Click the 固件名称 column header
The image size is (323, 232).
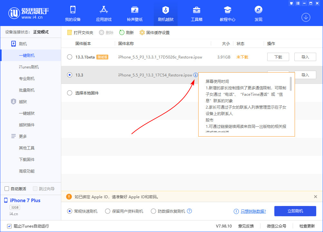pyautogui.click(x=126, y=43)
